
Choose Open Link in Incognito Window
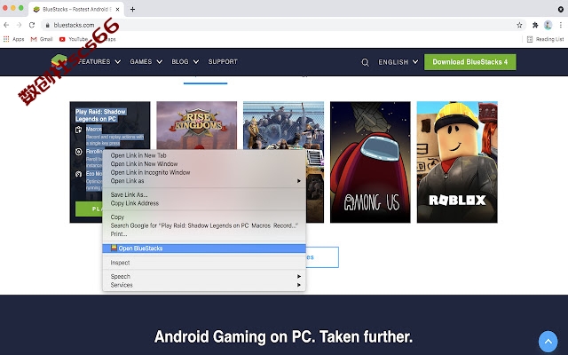click(204, 172)
